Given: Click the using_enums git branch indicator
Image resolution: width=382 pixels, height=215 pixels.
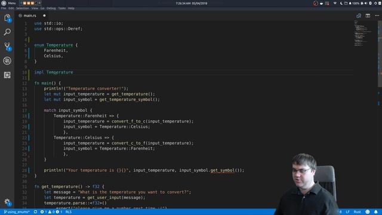Looking at the screenshot, I should (x=17, y=212).
